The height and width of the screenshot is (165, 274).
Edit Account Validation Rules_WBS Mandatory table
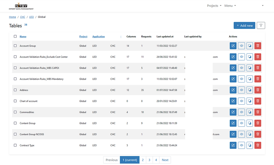(x=233, y=79)
